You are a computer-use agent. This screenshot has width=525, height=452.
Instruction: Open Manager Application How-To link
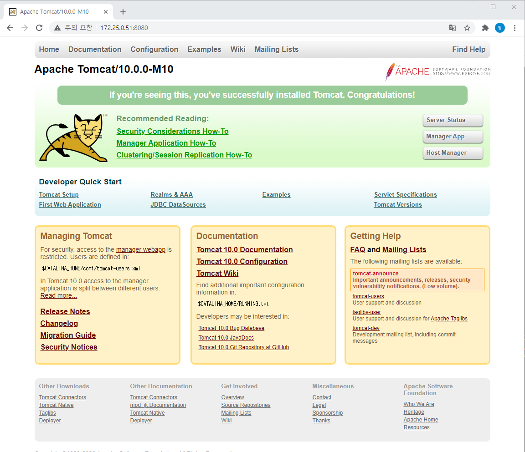point(166,143)
